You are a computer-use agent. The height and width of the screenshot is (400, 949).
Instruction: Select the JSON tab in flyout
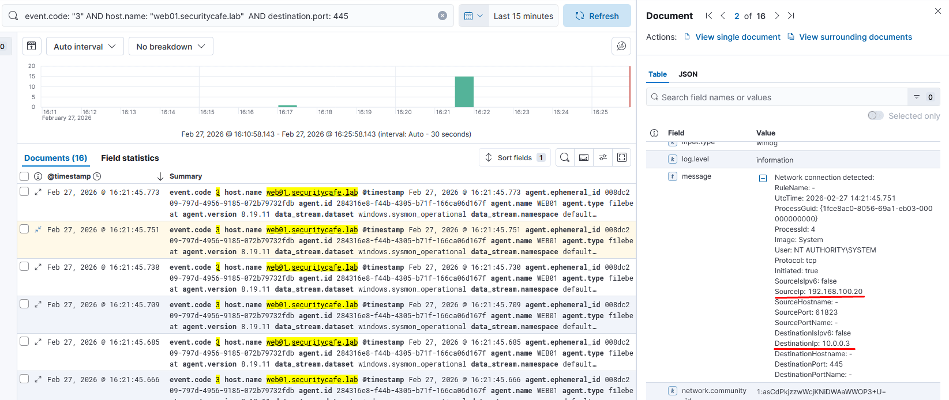[688, 74]
